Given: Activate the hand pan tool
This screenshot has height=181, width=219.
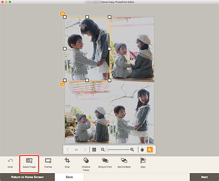Looking at the screenshot, I should (x=142, y=149).
